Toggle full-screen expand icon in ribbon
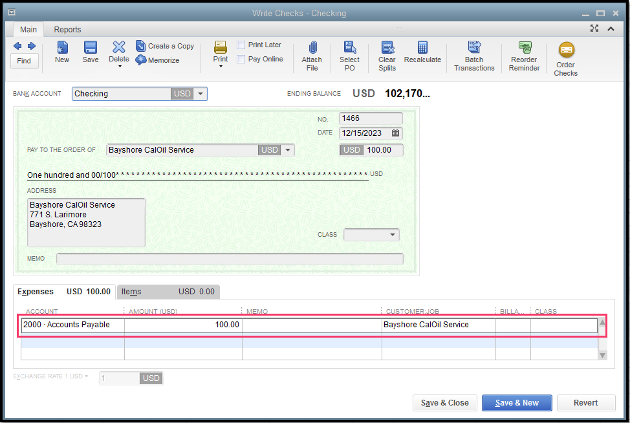The width and height of the screenshot is (630, 423). tap(594, 28)
